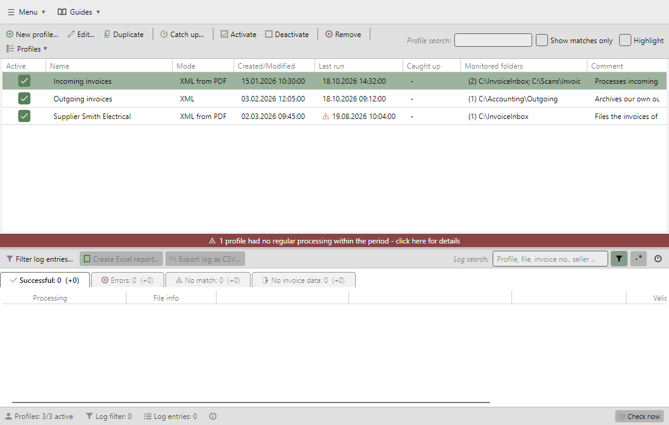Image resolution: width=669 pixels, height=425 pixels.
Task: Click the Files the invoices of comment
Action: (x=626, y=116)
